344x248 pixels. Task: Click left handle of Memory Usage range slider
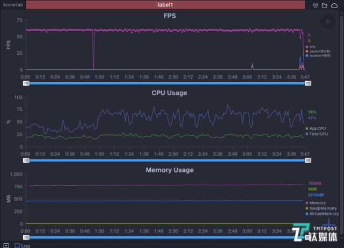[26, 237]
